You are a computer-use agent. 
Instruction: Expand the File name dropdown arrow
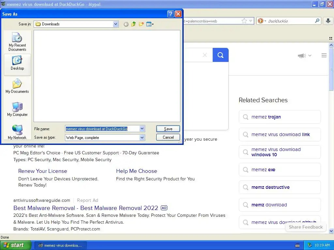[x=142, y=129]
